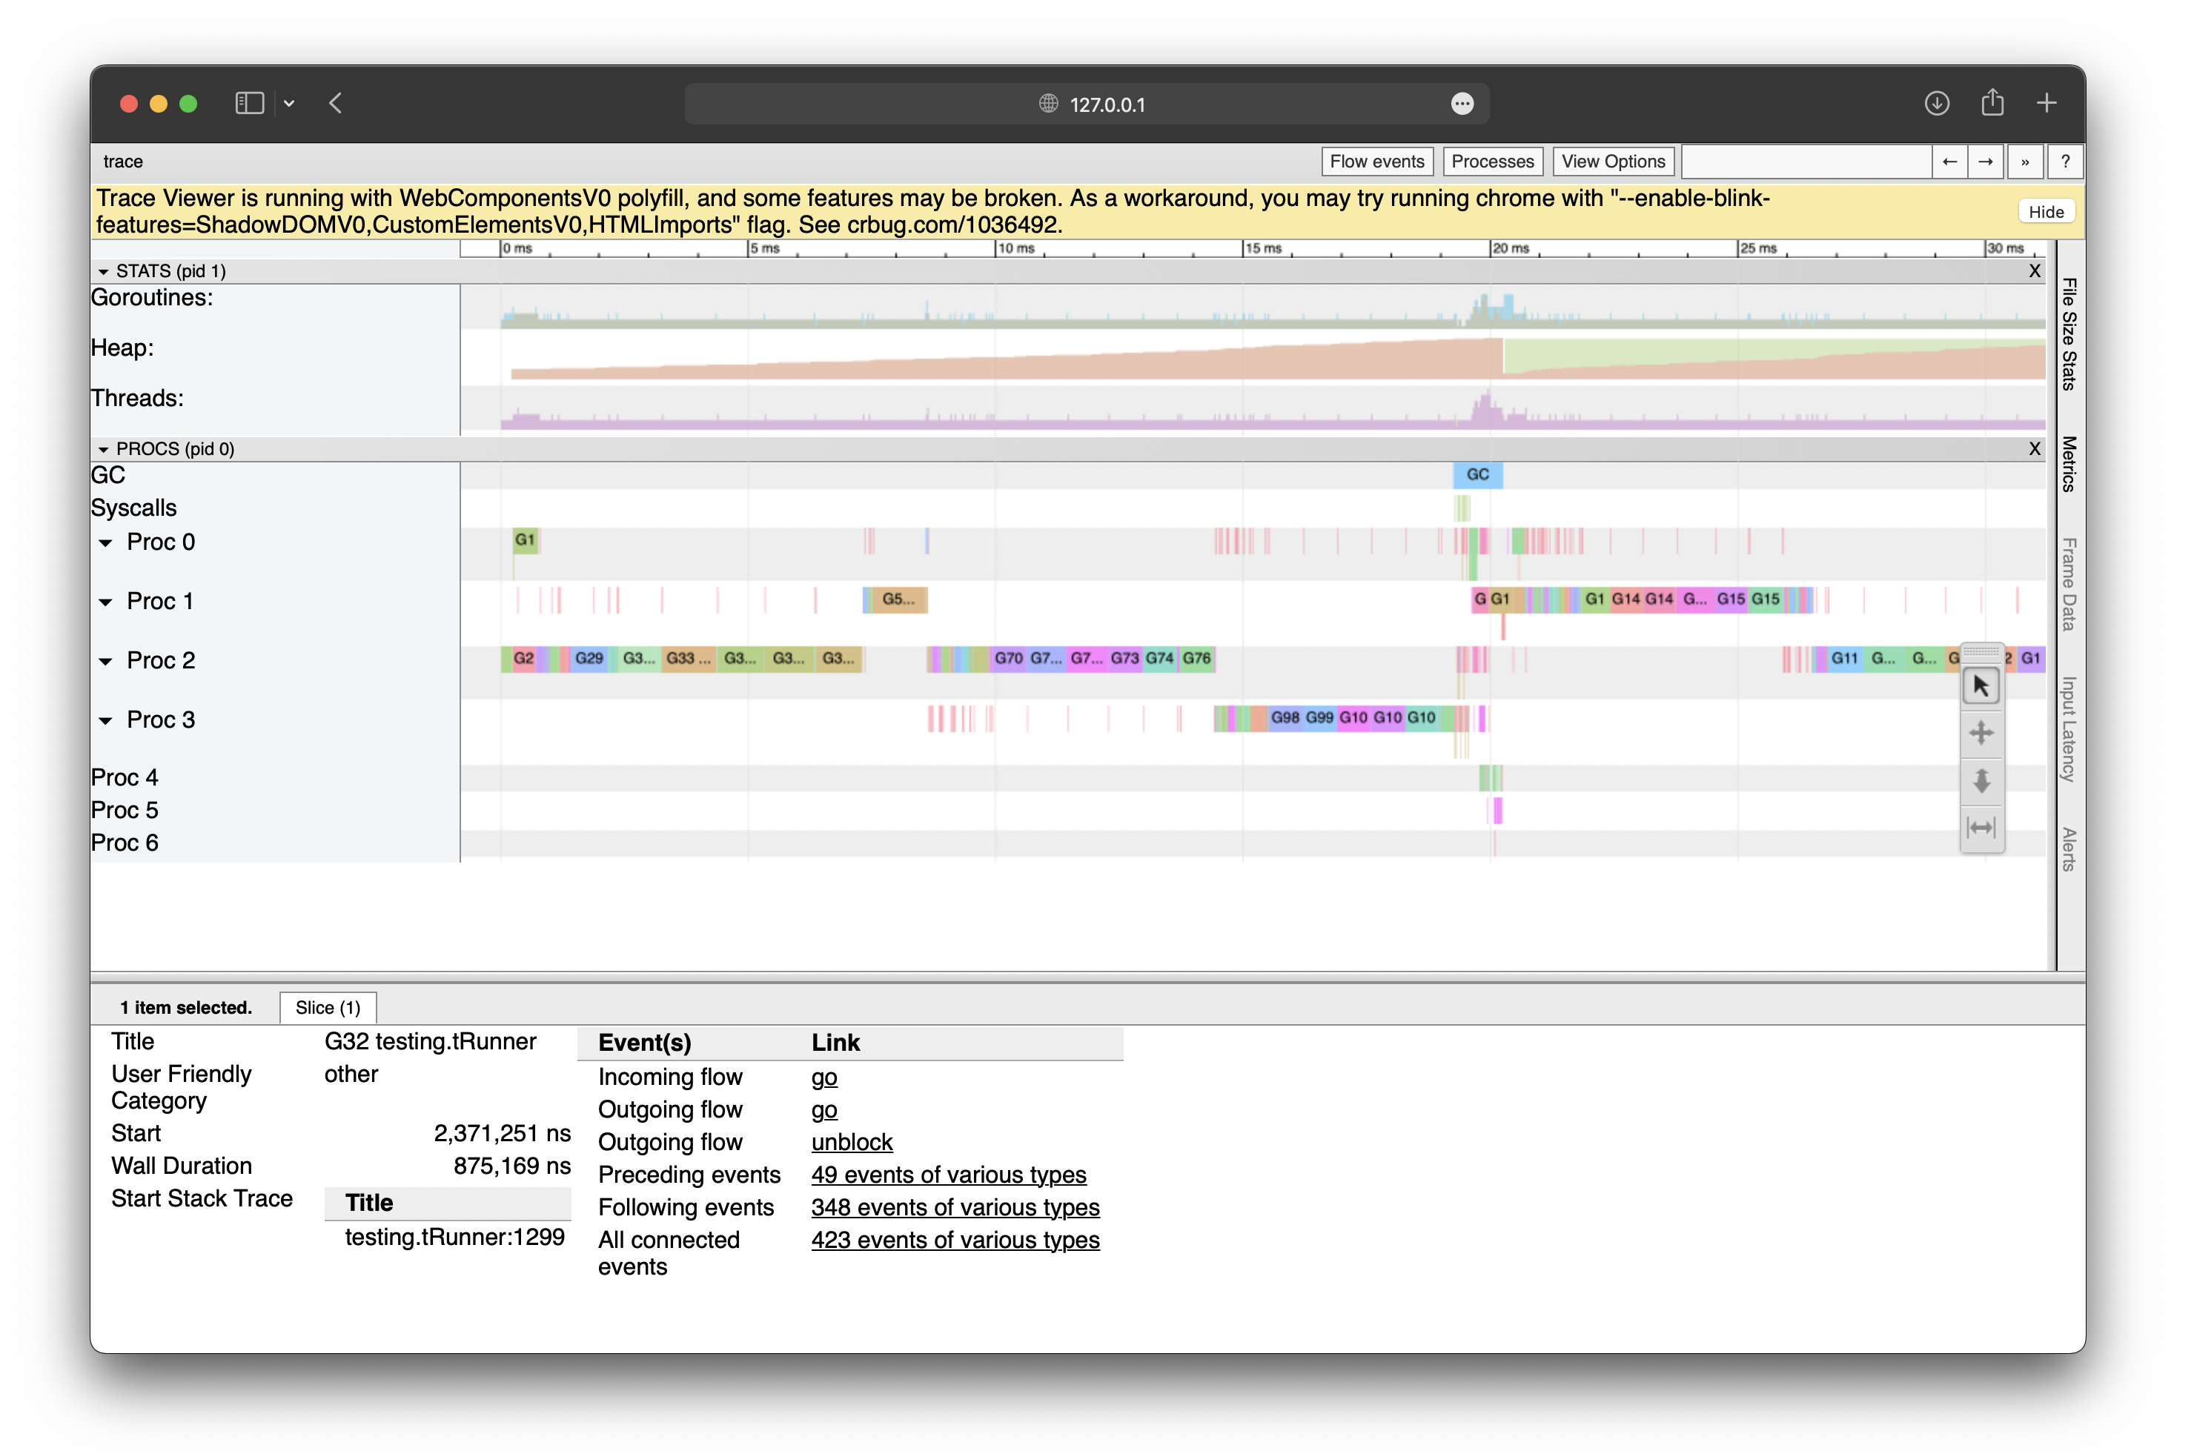
Task: Open the View Options dropdown
Action: 1612,162
